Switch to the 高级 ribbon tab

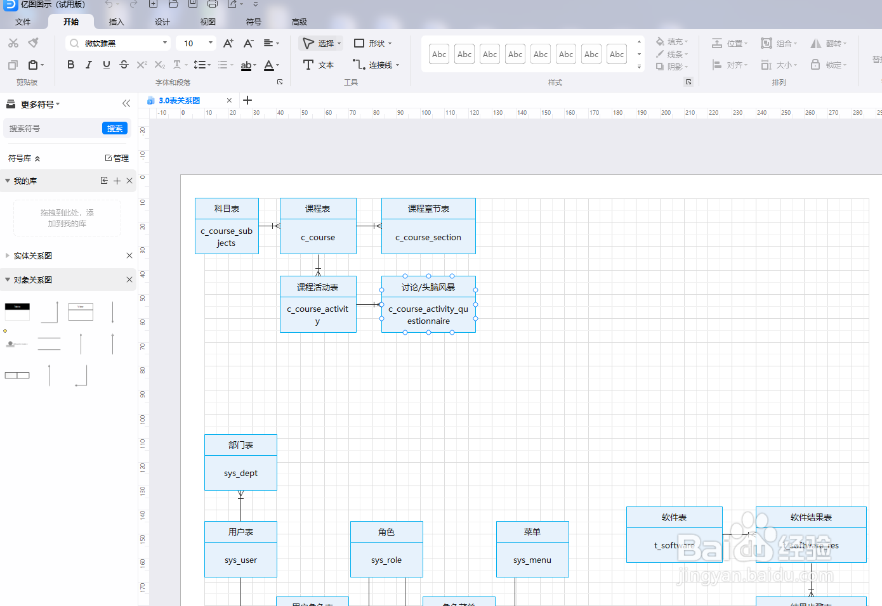[x=299, y=22]
